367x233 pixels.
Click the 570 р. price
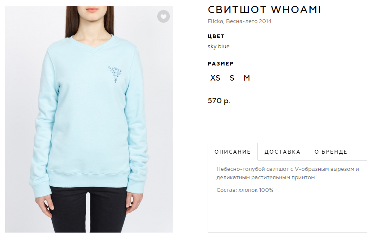click(x=219, y=101)
